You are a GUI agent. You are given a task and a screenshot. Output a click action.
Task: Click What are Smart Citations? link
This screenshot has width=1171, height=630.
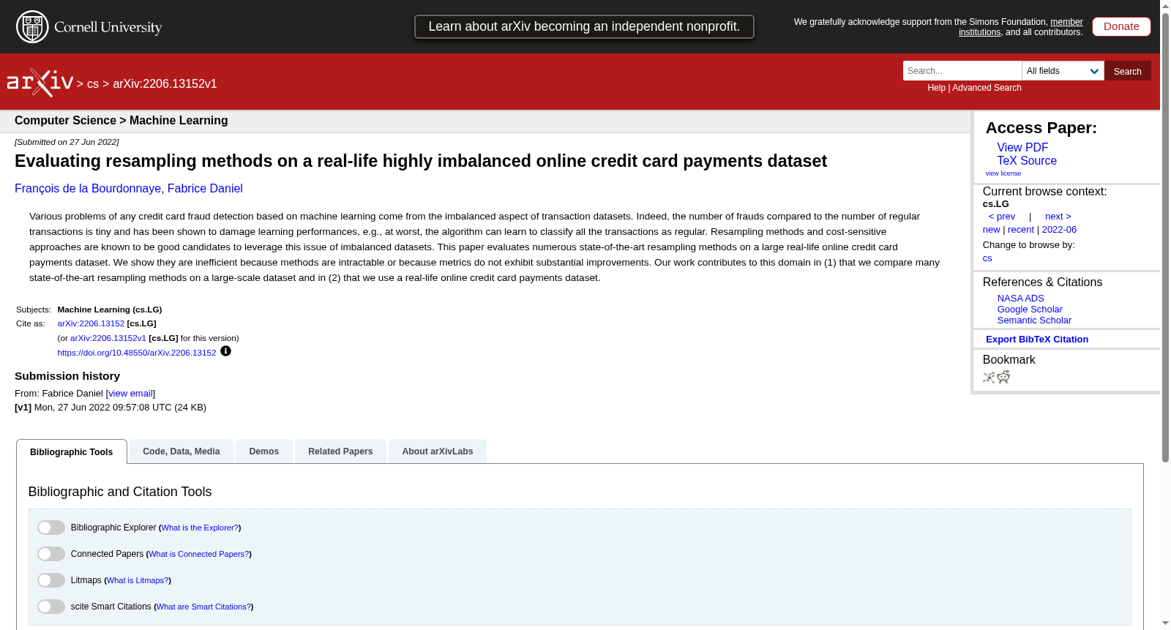click(x=204, y=607)
